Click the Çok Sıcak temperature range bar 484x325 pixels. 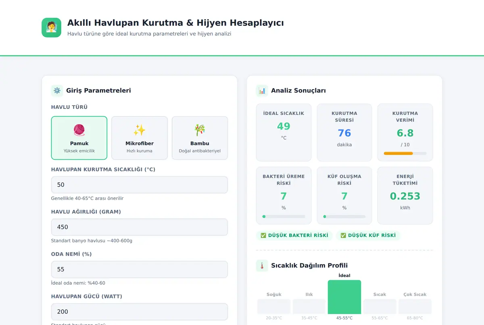coord(415,306)
